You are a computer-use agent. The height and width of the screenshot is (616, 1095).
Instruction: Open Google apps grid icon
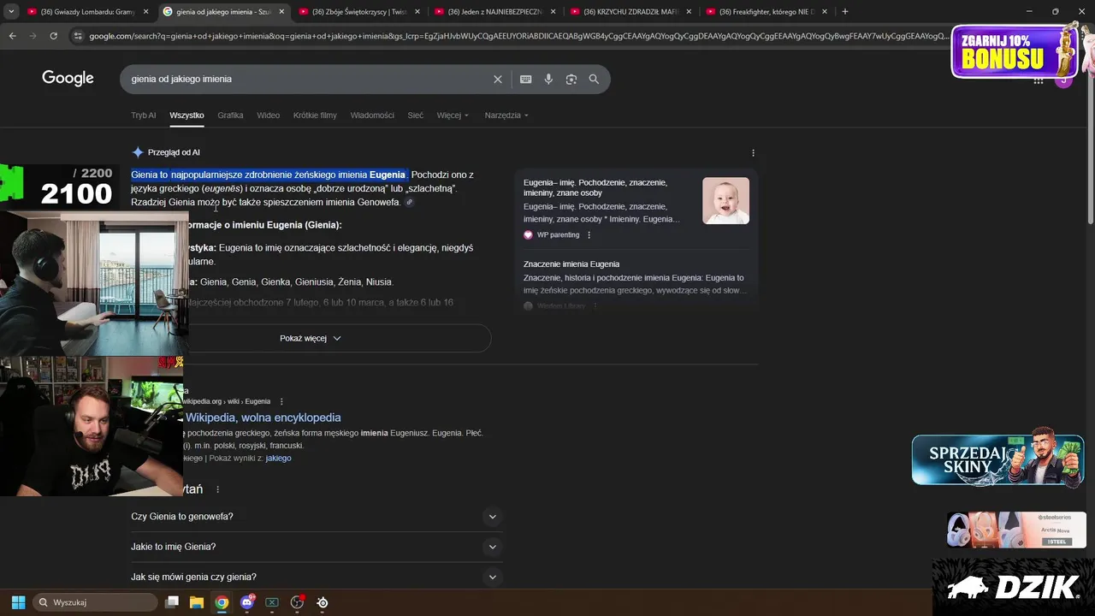pos(1038,80)
